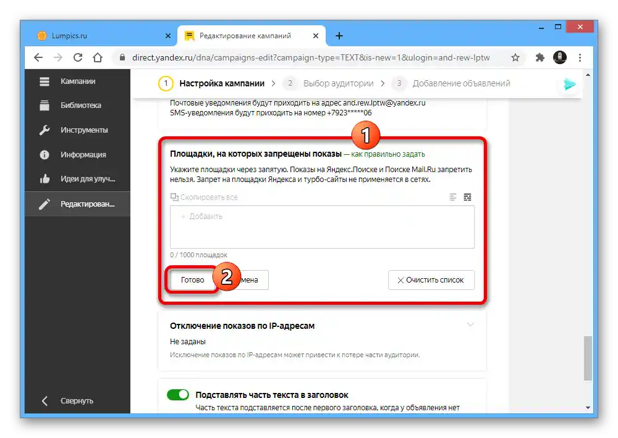Click the browser address bar

[x=311, y=57]
